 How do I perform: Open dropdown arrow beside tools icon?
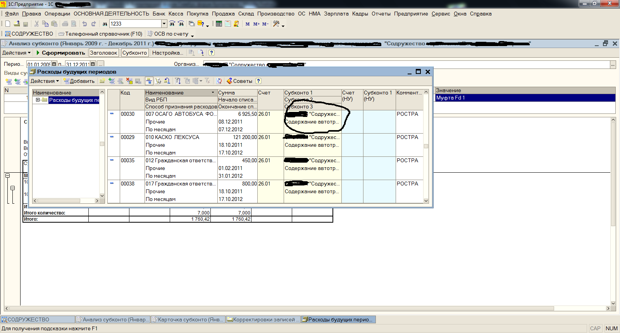(x=283, y=25)
